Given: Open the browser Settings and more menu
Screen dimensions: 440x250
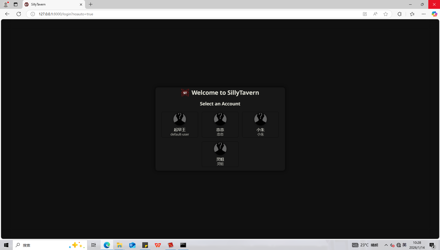Looking at the screenshot, I should tap(424, 14).
